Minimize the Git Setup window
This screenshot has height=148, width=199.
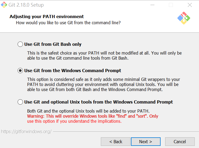pos(152,5)
